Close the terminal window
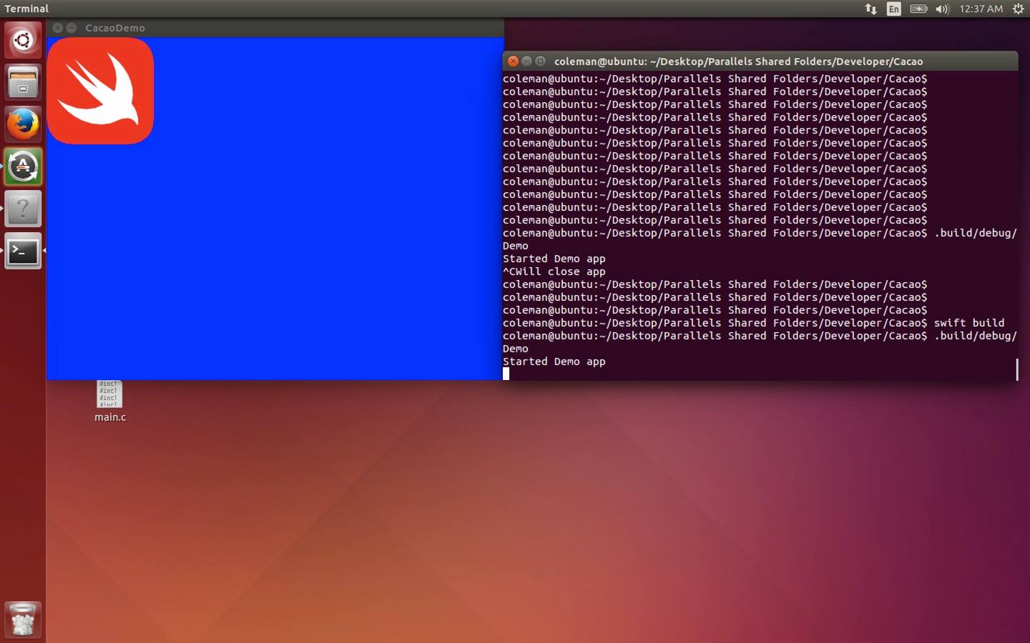 pos(513,61)
